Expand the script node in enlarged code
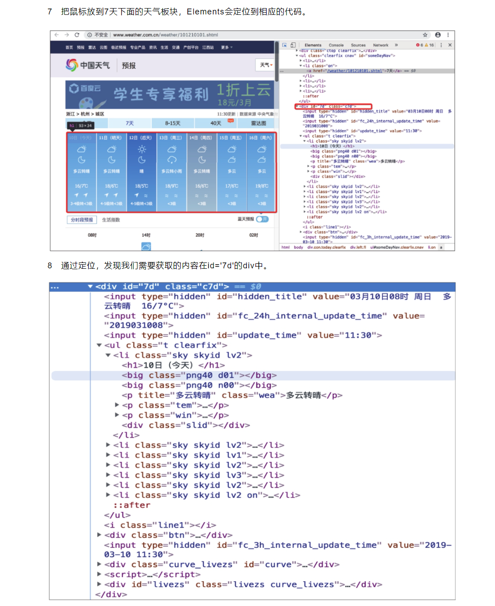The width and height of the screenshot is (495, 606). click(x=99, y=574)
